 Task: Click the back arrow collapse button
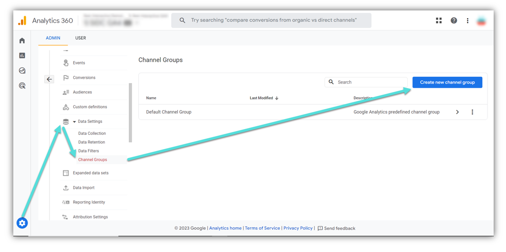49,79
